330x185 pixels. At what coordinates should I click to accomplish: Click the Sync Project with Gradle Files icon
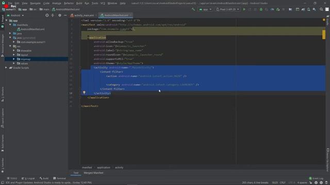point(303,9)
